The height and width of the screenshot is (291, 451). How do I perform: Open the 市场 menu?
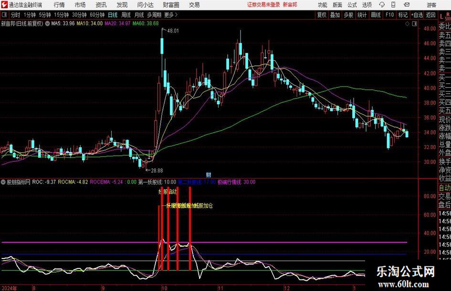click(80, 5)
